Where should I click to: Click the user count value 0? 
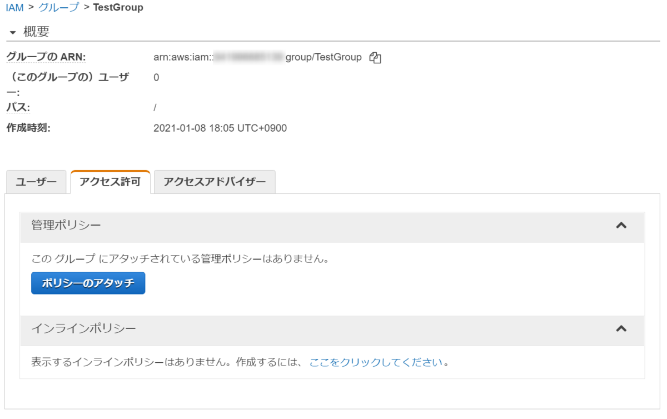[x=156, y=77]
